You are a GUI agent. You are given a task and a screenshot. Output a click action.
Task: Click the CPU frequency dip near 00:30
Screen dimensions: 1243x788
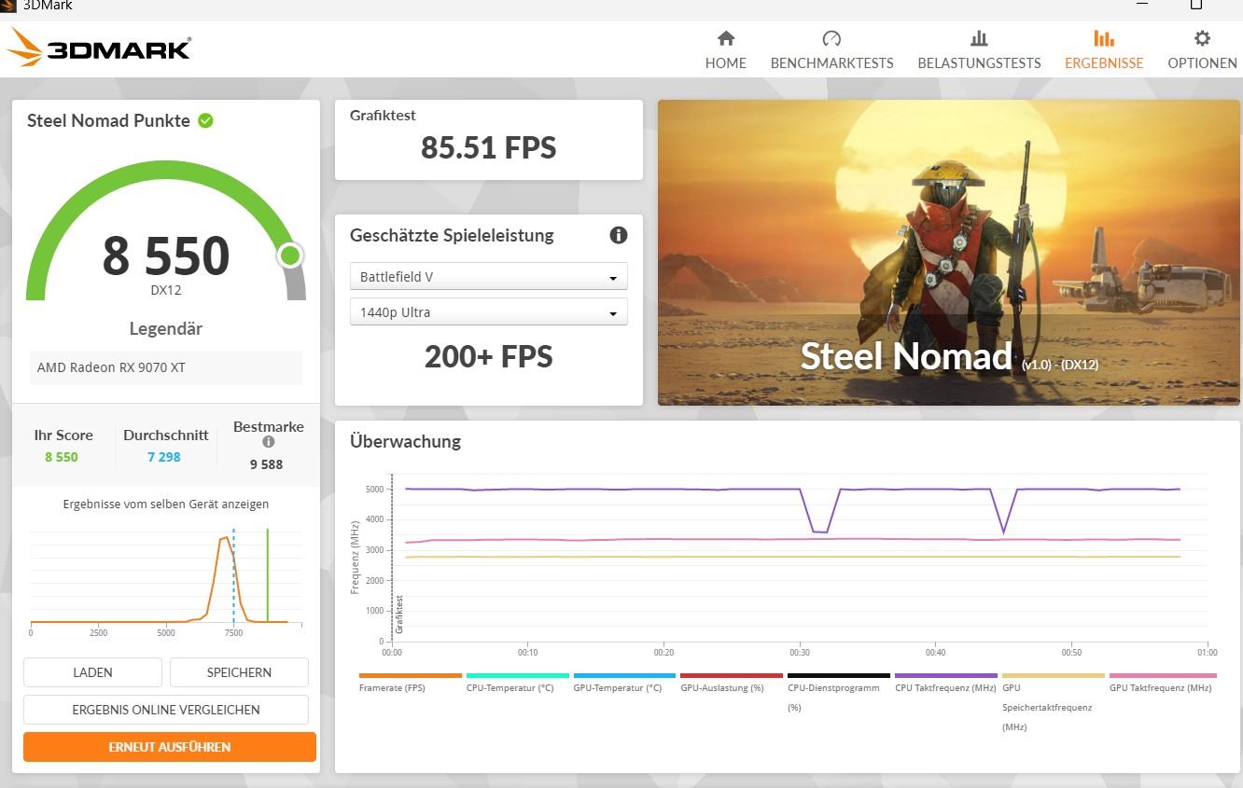tap(820, 511)
